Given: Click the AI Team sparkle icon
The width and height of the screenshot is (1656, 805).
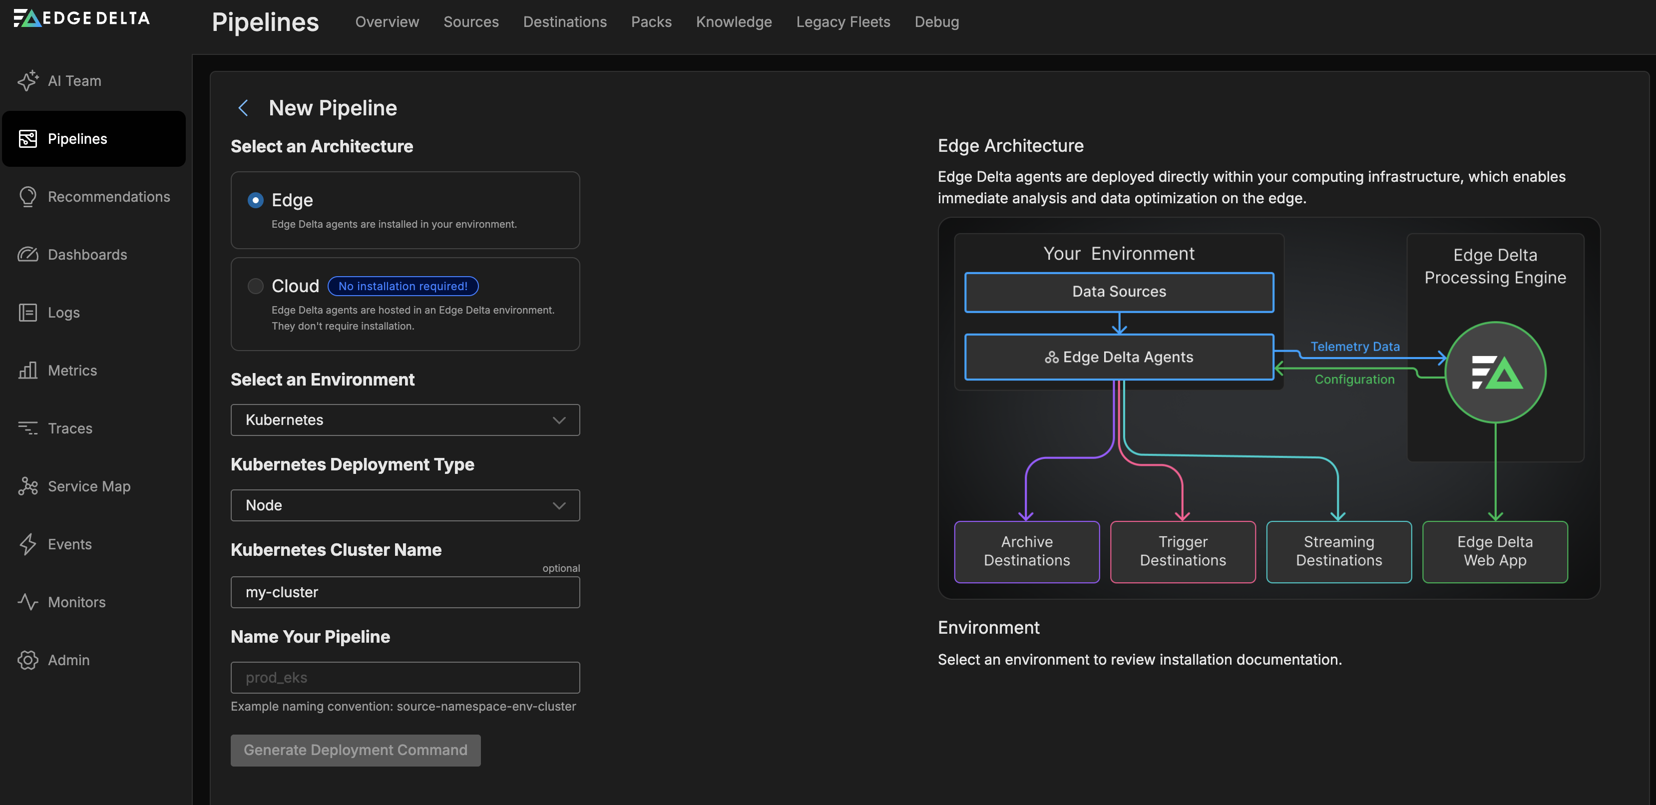Looking at the screenshot, I should point(27,81).
